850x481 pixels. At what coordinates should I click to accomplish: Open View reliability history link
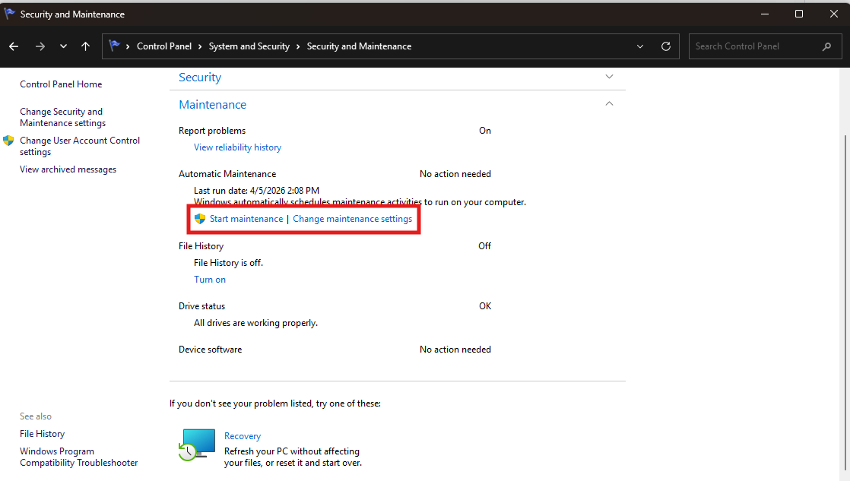point(237,147)
